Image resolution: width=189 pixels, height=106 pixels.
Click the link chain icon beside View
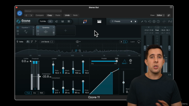point(169,15)
